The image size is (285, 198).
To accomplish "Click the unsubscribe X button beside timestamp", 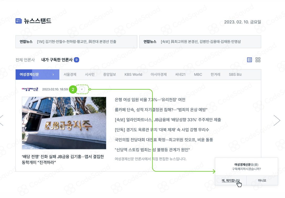I will pyautogui.click(x=82, y=90).
